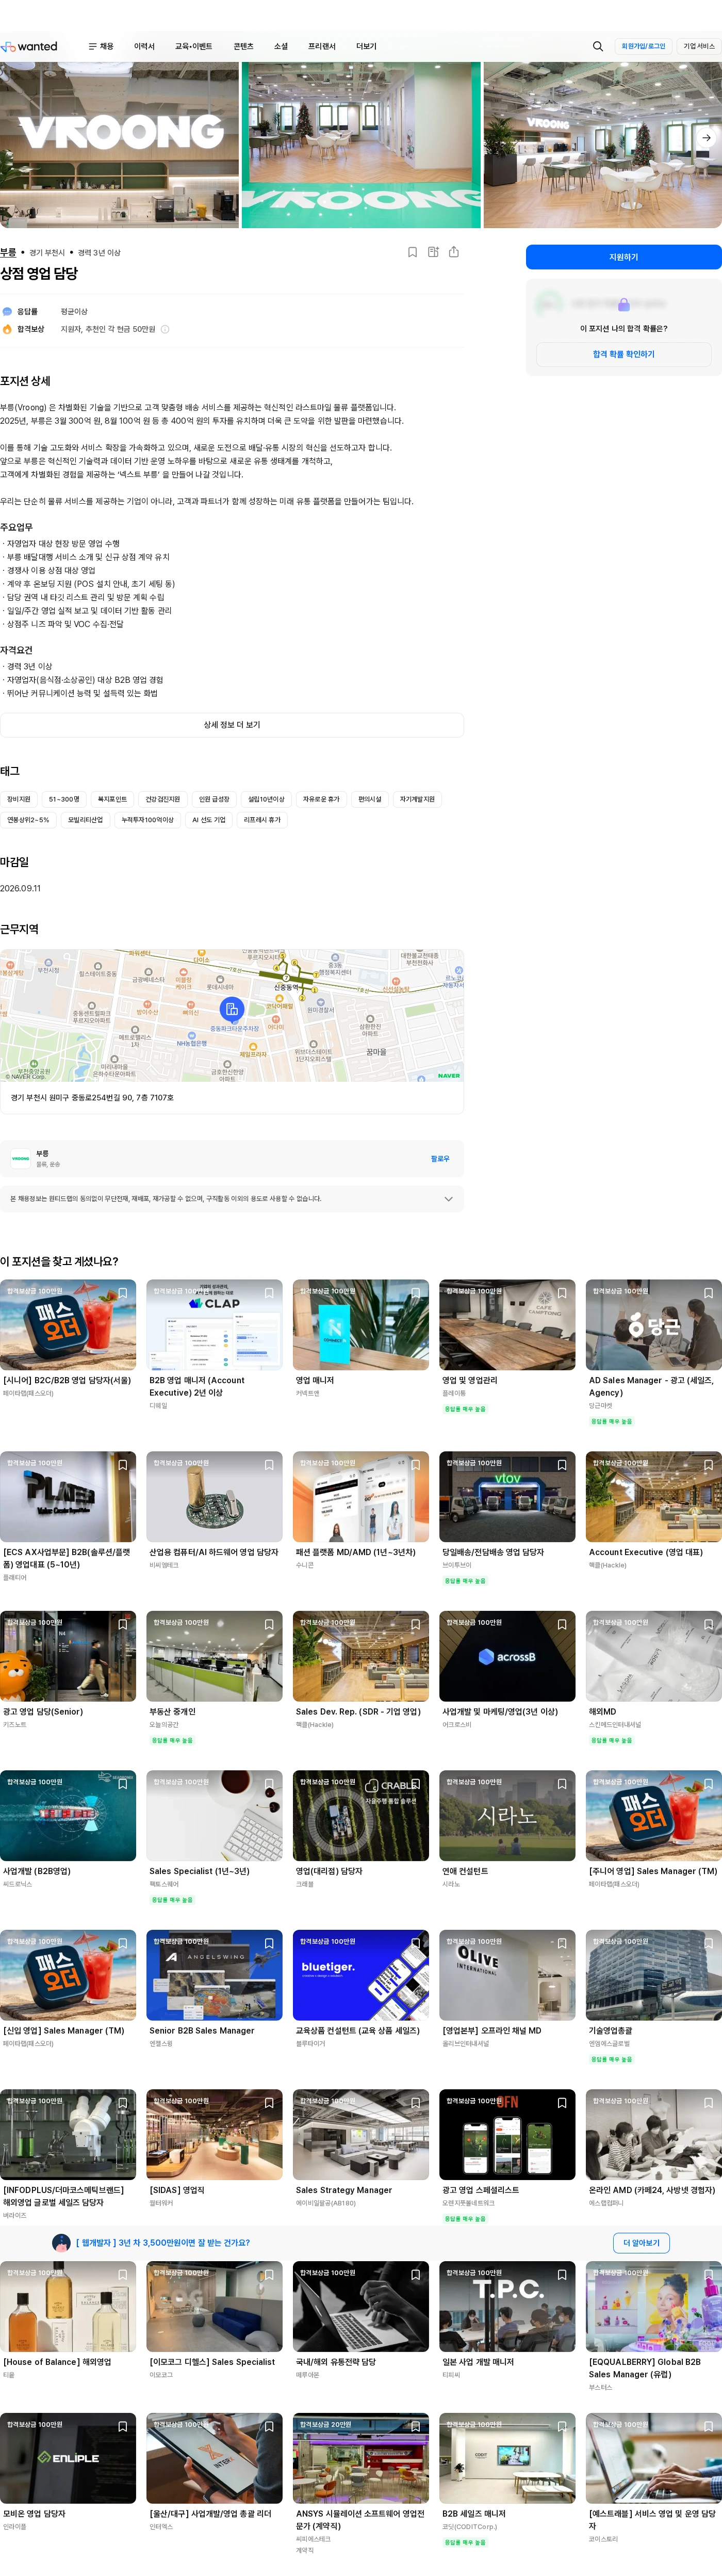Select the 설립10년이상 tag

coord(267,800)
